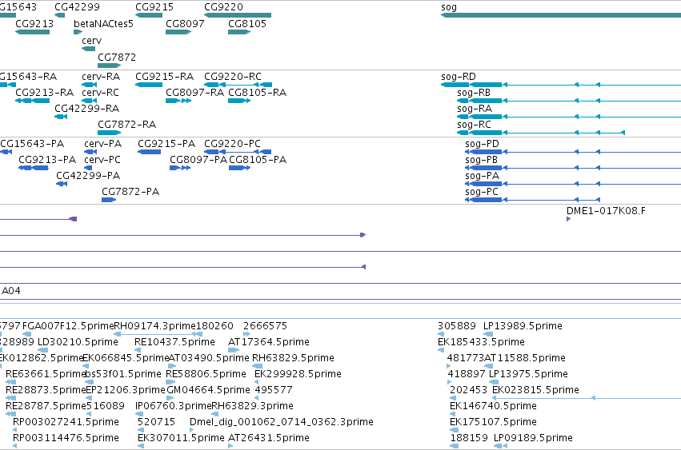
Task: Click EST EK307011.5prime
Action: click(x=141, y=446)
